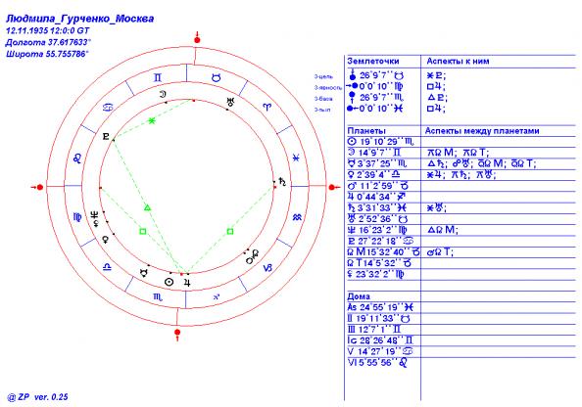Select the earth point row 0°0'10'' Virgo
The width and height of the screenshot is (582, 407).
point(375,86)
